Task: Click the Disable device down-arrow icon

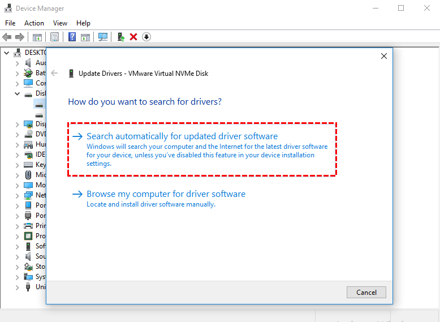Action: tap(146, 37)
